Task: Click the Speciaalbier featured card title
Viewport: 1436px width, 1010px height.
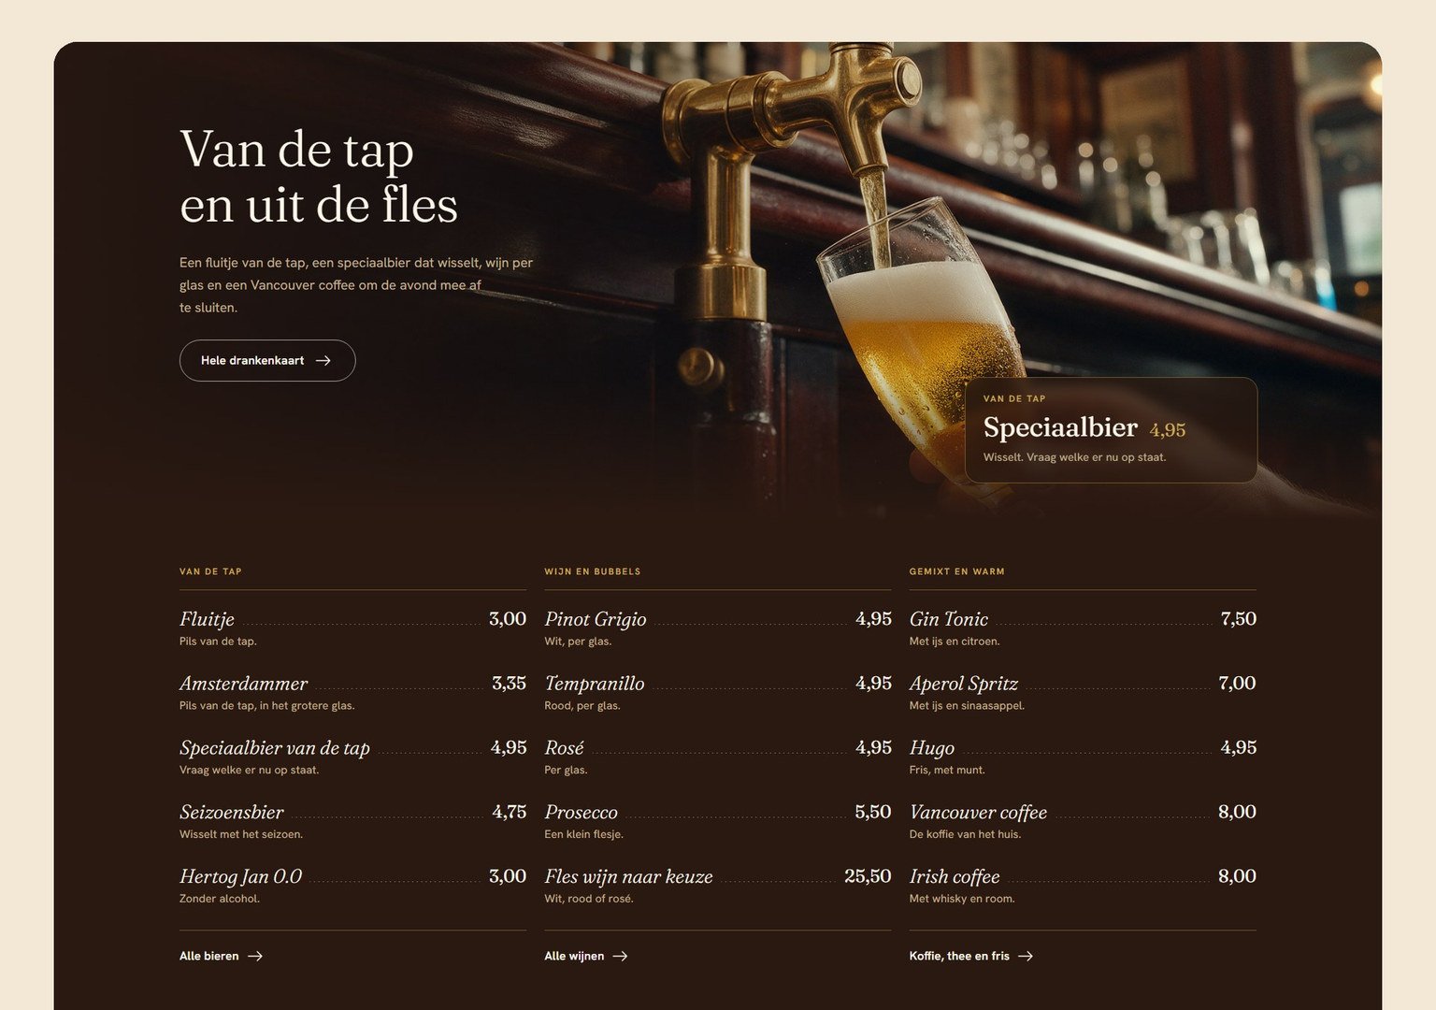Action: click(x=1060, y=427)
